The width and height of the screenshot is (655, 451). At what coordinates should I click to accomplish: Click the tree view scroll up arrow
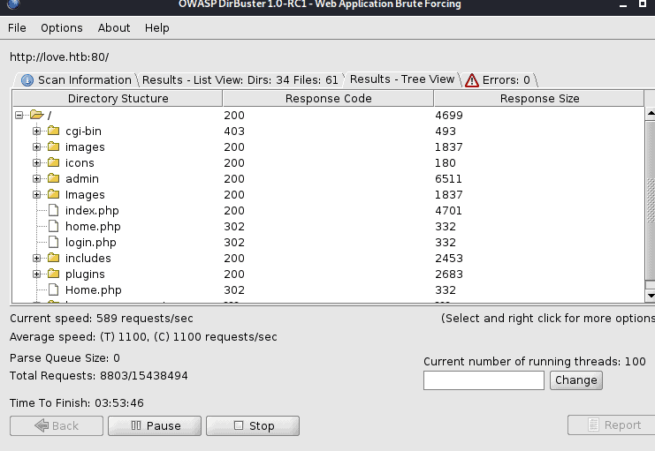[x=651, y=113]
